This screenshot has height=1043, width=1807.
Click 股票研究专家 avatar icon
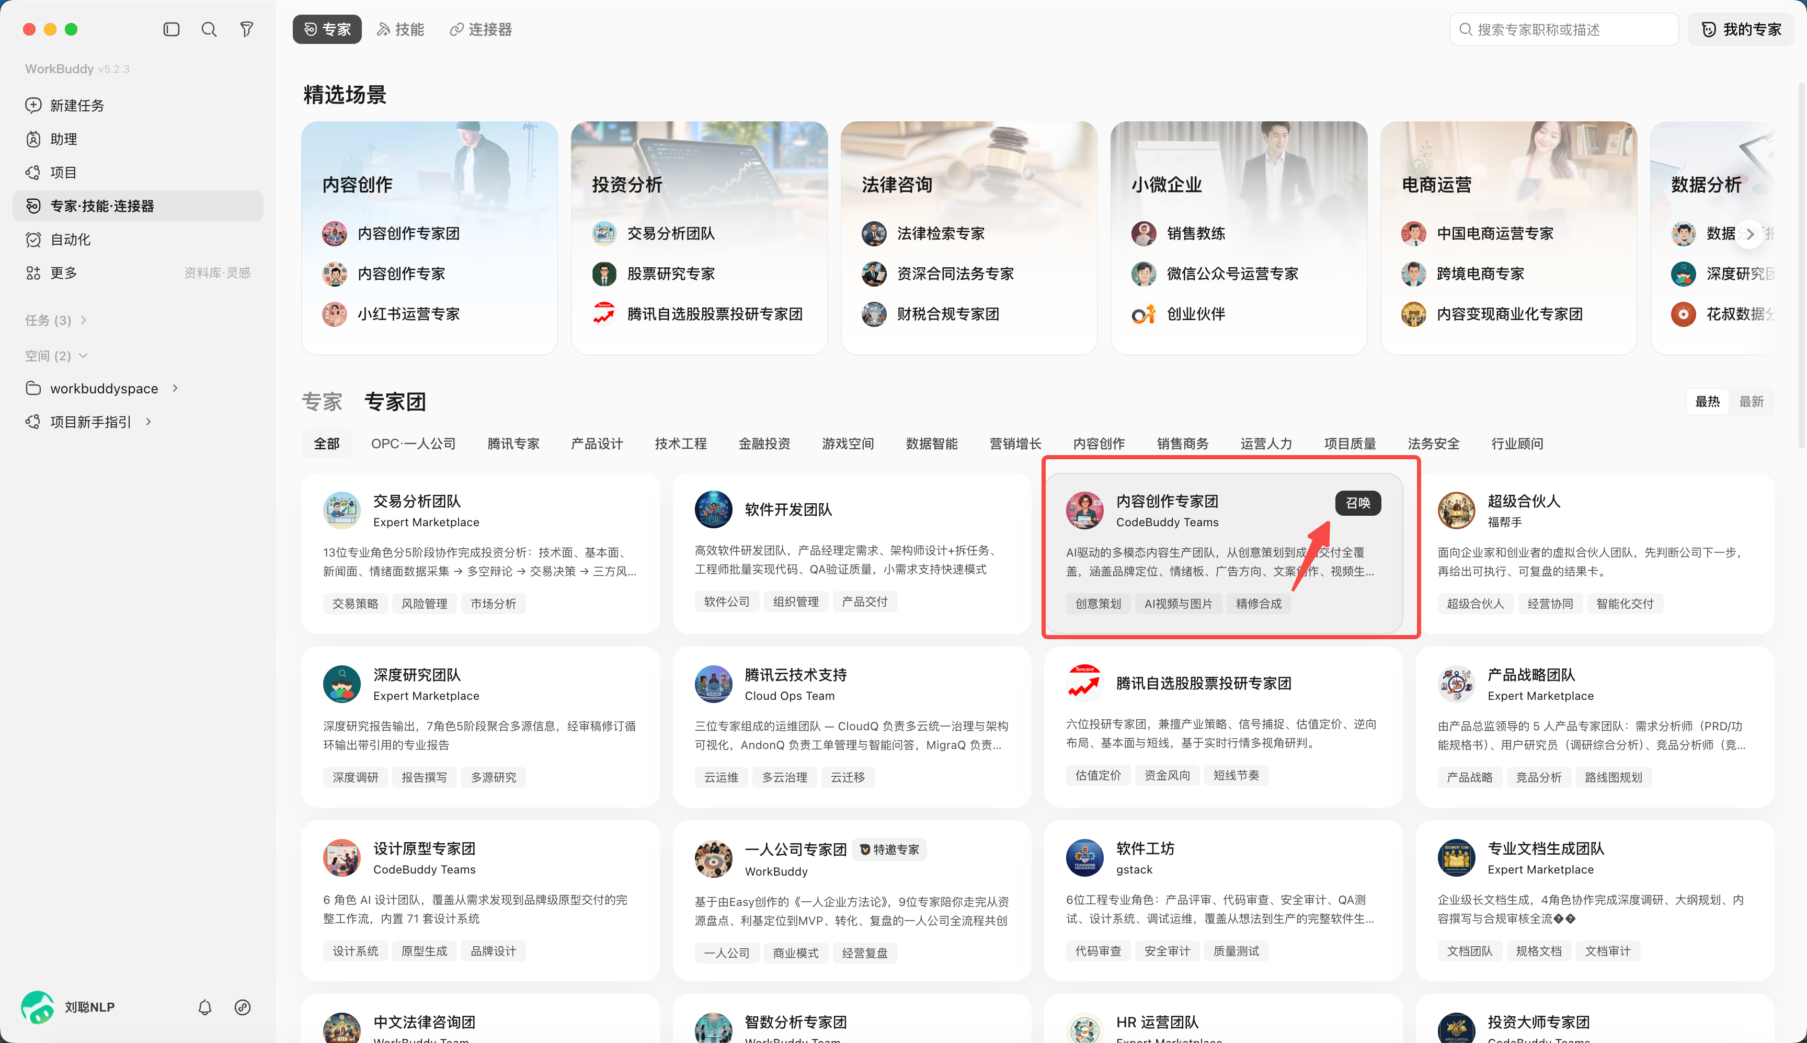[604, 274]
